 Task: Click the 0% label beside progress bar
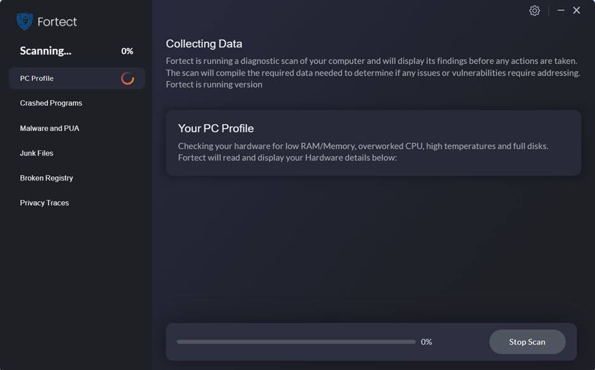tap(426, 342)
